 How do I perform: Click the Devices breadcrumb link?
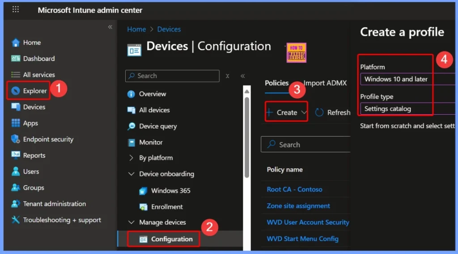click(169, 29)
